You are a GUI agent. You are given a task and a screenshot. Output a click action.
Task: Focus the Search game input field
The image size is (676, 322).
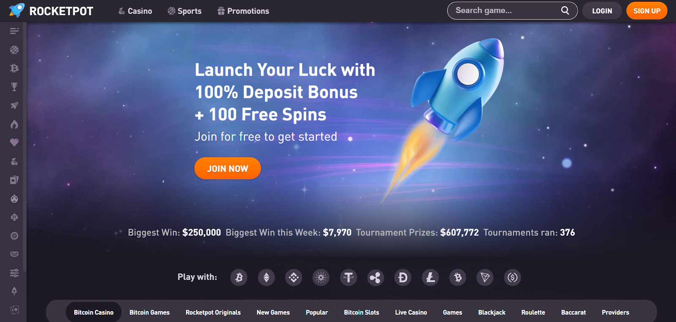click(x=507, y=11)
